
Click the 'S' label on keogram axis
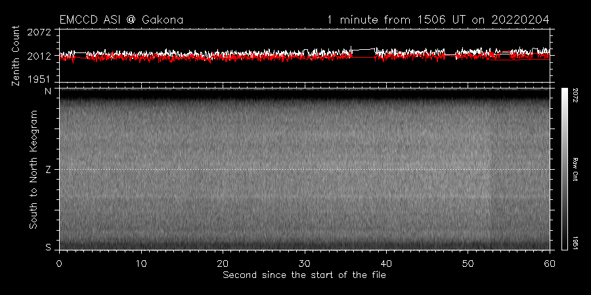(48, 247)
